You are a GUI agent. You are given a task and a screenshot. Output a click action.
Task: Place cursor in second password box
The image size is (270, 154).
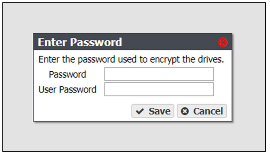coord(159,89)
